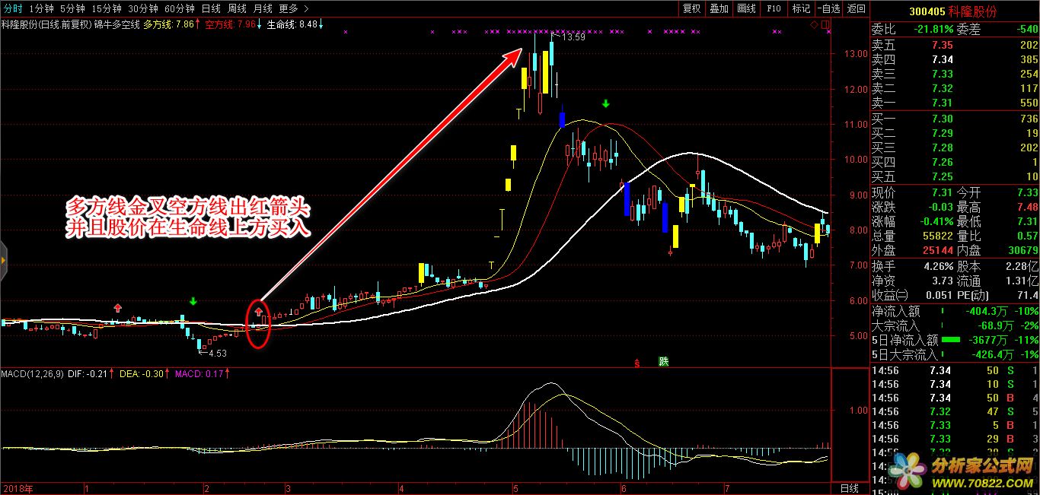Select the 卖四 7.34 ask row
This screenshot has height=495, width=1040.
tap(955, 59)
